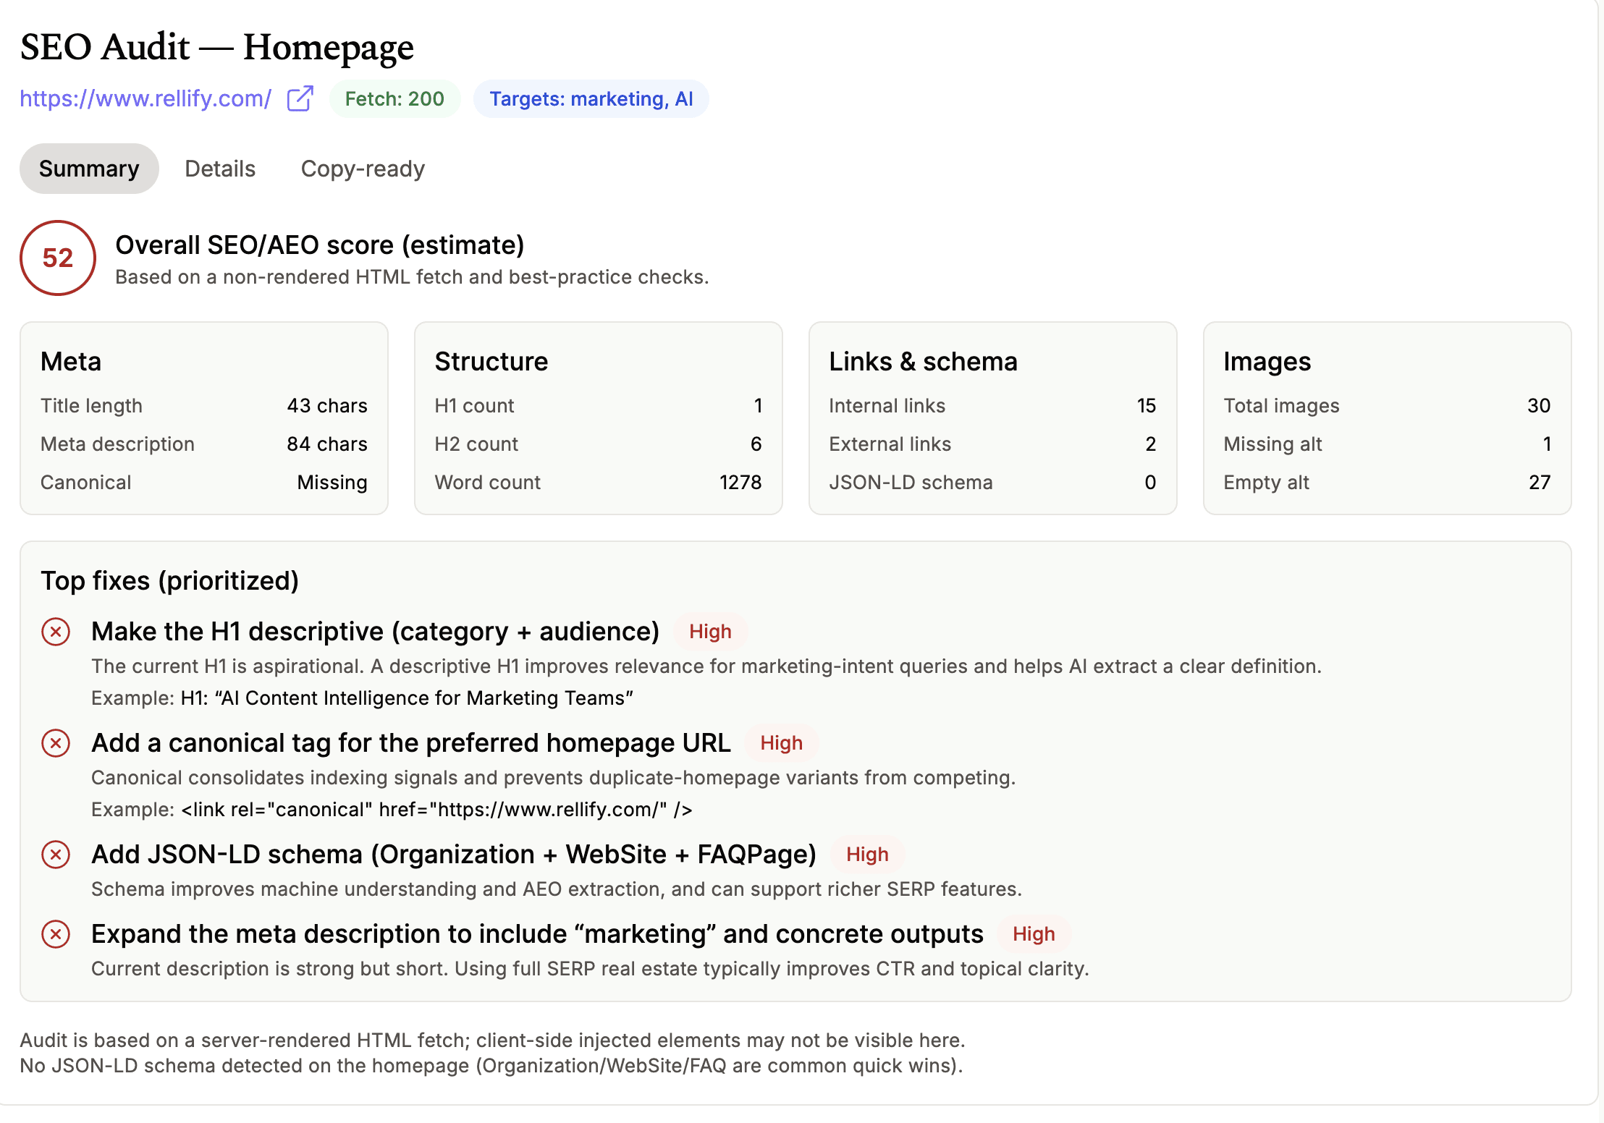Click the X icon beside the H1 fix
The height and width of the screenshot is (1123, 1604).
click(56, 632)
